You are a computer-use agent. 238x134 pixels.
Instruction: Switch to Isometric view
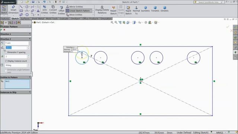pyautogui.click(x=145, y=9)
